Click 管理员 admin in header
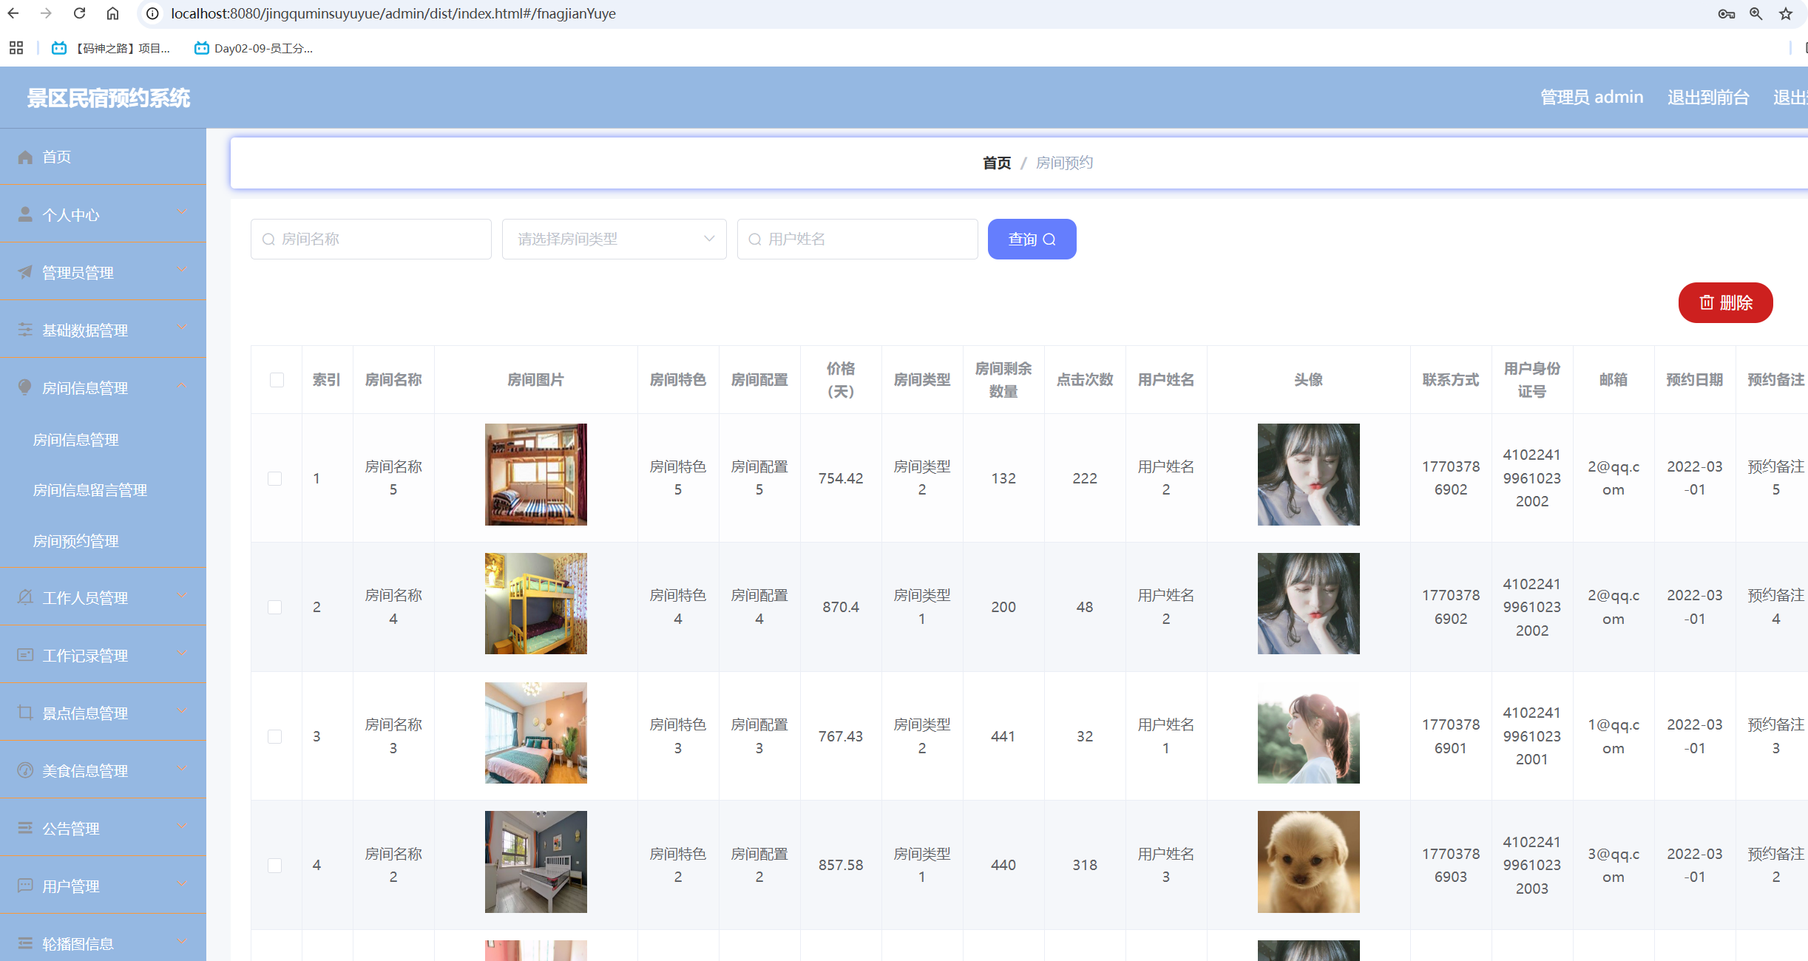This screenshot has height=961, width=1808. click(1591, 97)
